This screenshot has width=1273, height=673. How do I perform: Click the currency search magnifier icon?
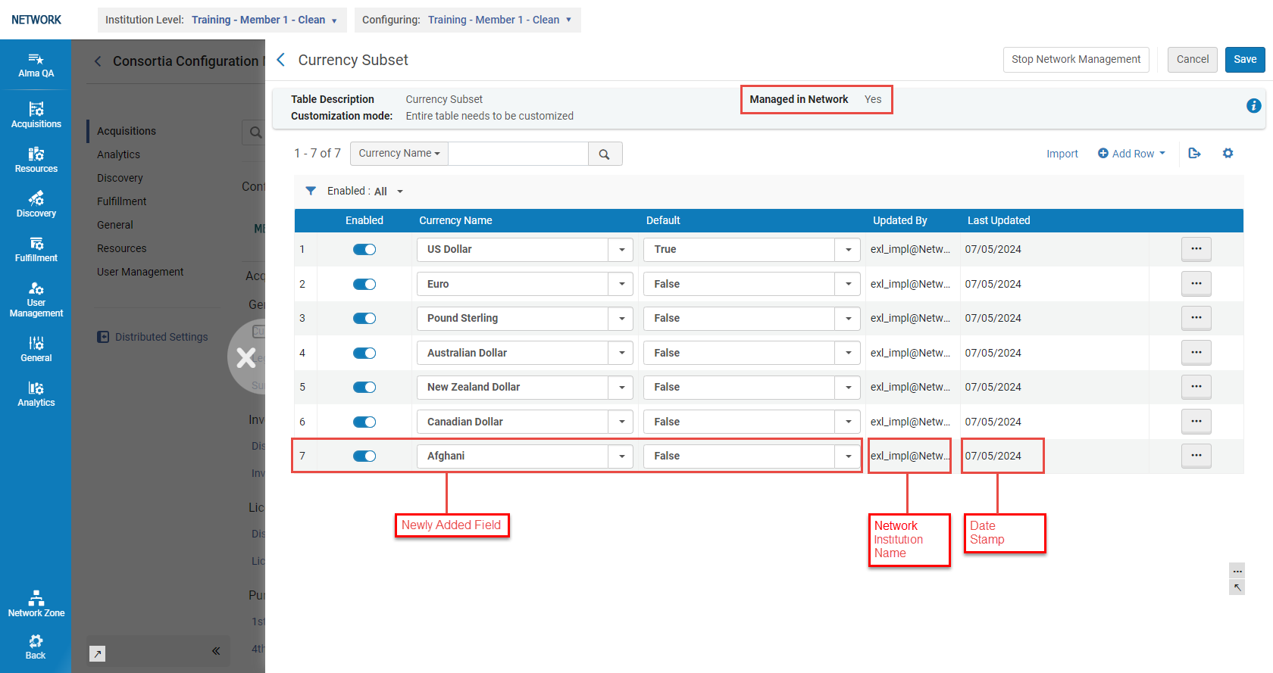click(604, 154)
